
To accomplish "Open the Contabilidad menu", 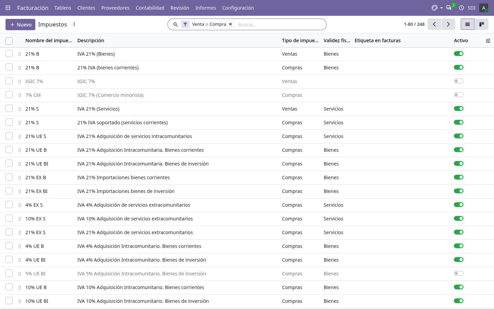I will [x=150, y=8].
